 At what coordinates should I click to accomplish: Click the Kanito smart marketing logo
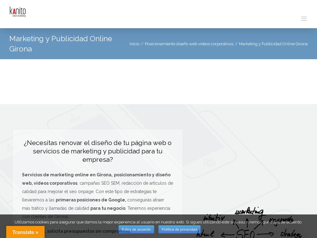click(18, 12)
